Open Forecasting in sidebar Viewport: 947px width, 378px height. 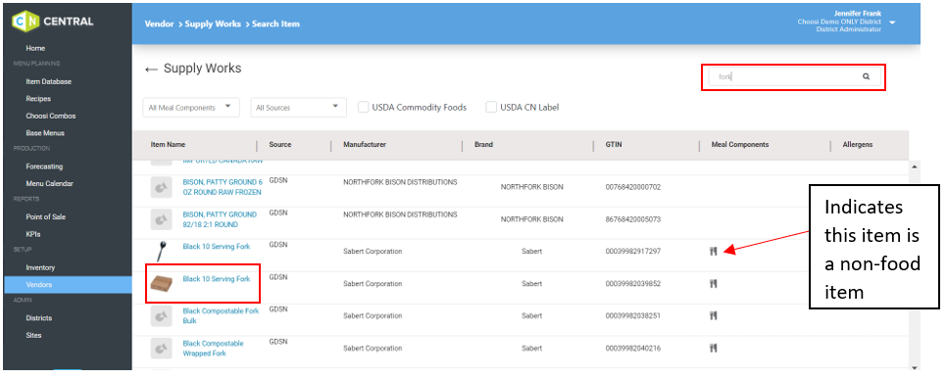44,166
